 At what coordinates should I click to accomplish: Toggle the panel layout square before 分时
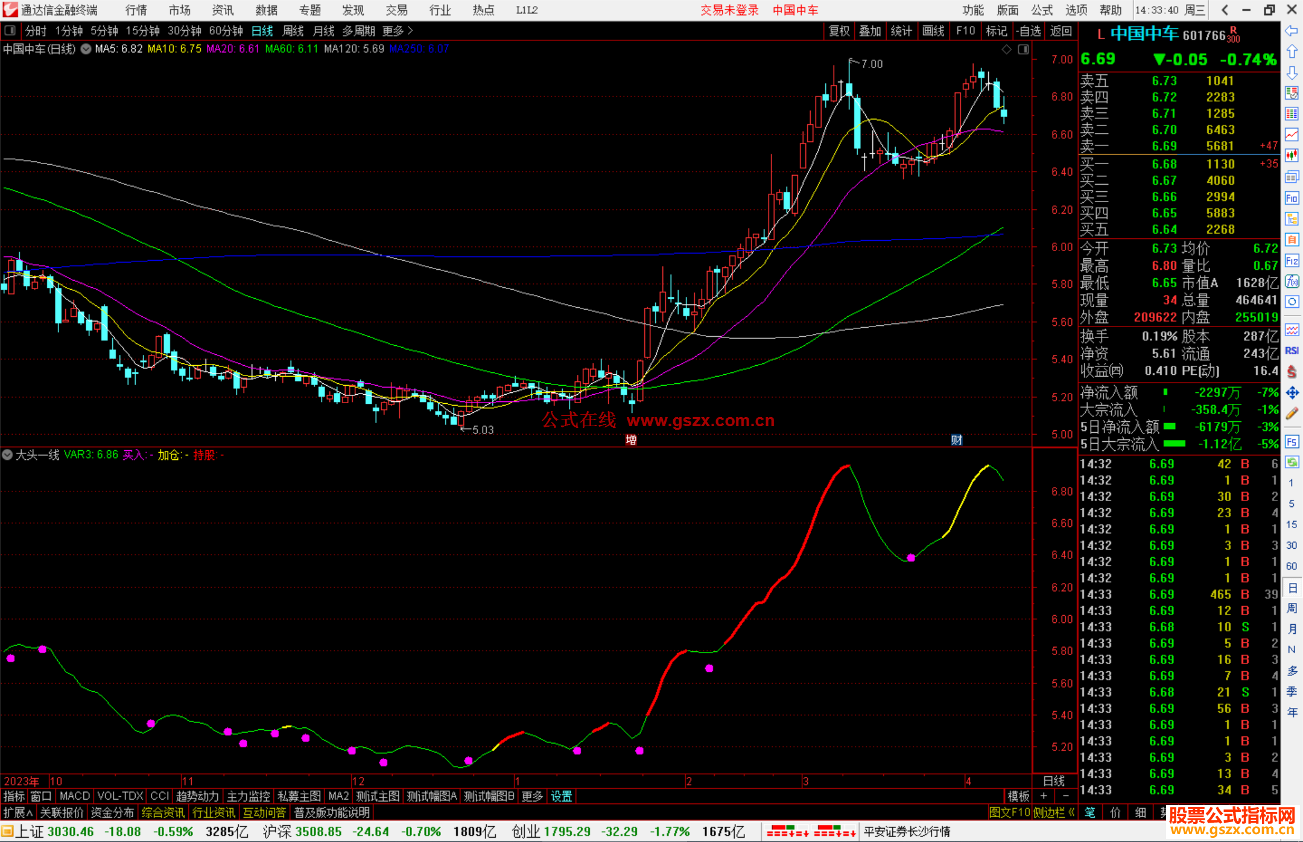coord(10,30)
